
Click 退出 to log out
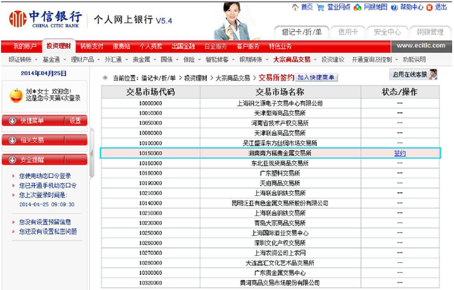click(441, 7)
